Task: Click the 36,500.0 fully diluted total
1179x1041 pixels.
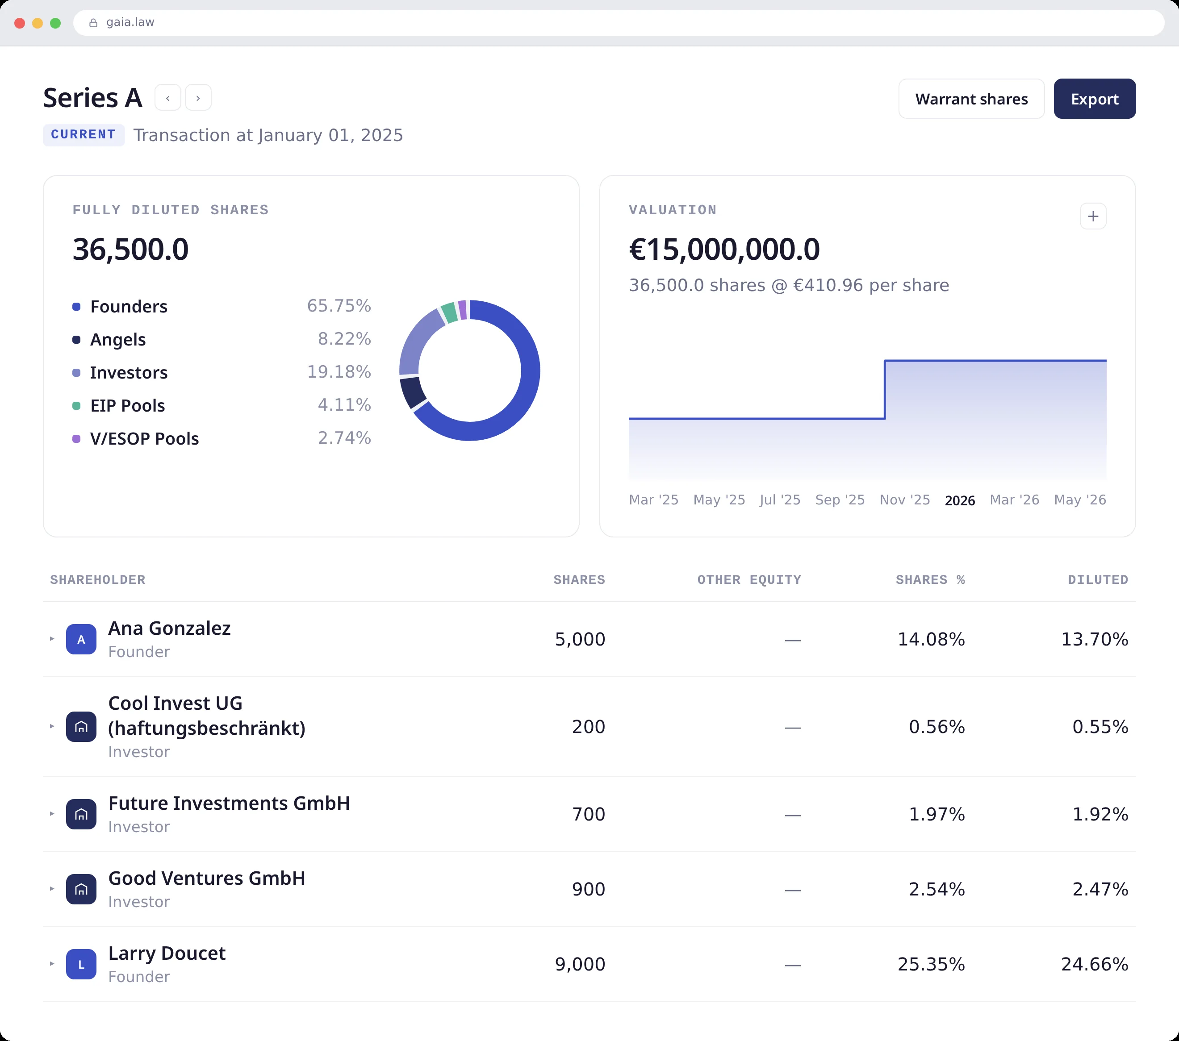Action: [130, 250]
